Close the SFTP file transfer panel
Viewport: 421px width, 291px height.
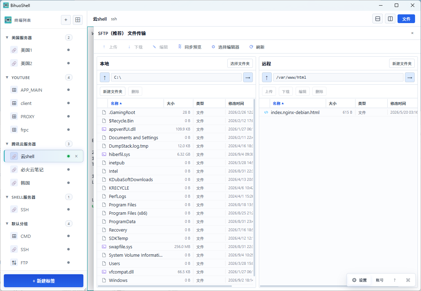click(x=412, y=33)
